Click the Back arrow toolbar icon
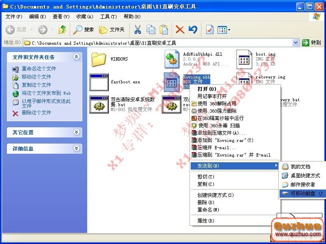The height and width of the screenshot is (244, 326). click(10, 30)
